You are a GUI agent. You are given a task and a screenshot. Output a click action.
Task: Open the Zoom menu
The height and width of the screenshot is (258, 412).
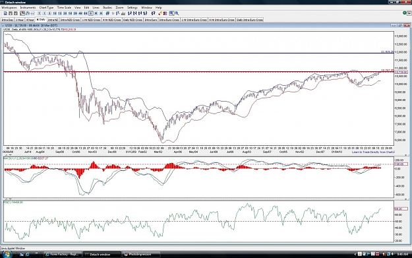point(119,7)
